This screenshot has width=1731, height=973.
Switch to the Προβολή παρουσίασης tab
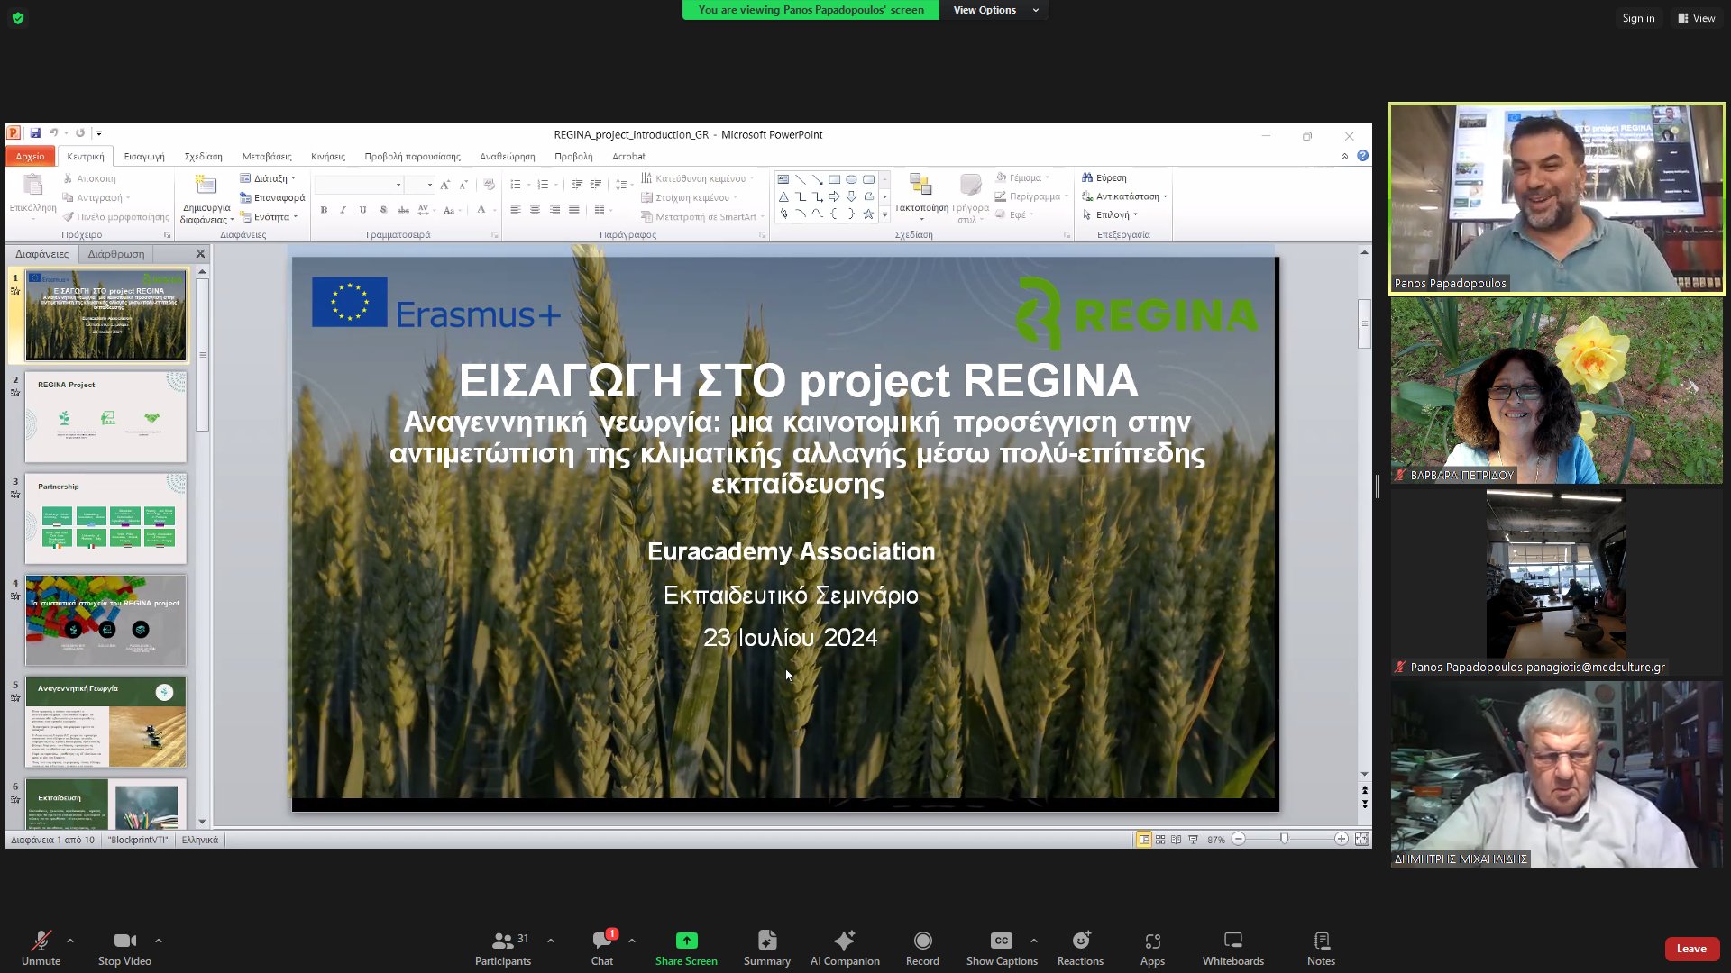coord(412,157)
